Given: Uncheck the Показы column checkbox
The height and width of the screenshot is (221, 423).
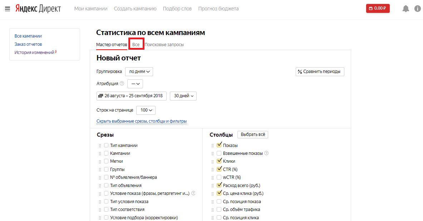Looking at the screenshot, I should point(219,145).
